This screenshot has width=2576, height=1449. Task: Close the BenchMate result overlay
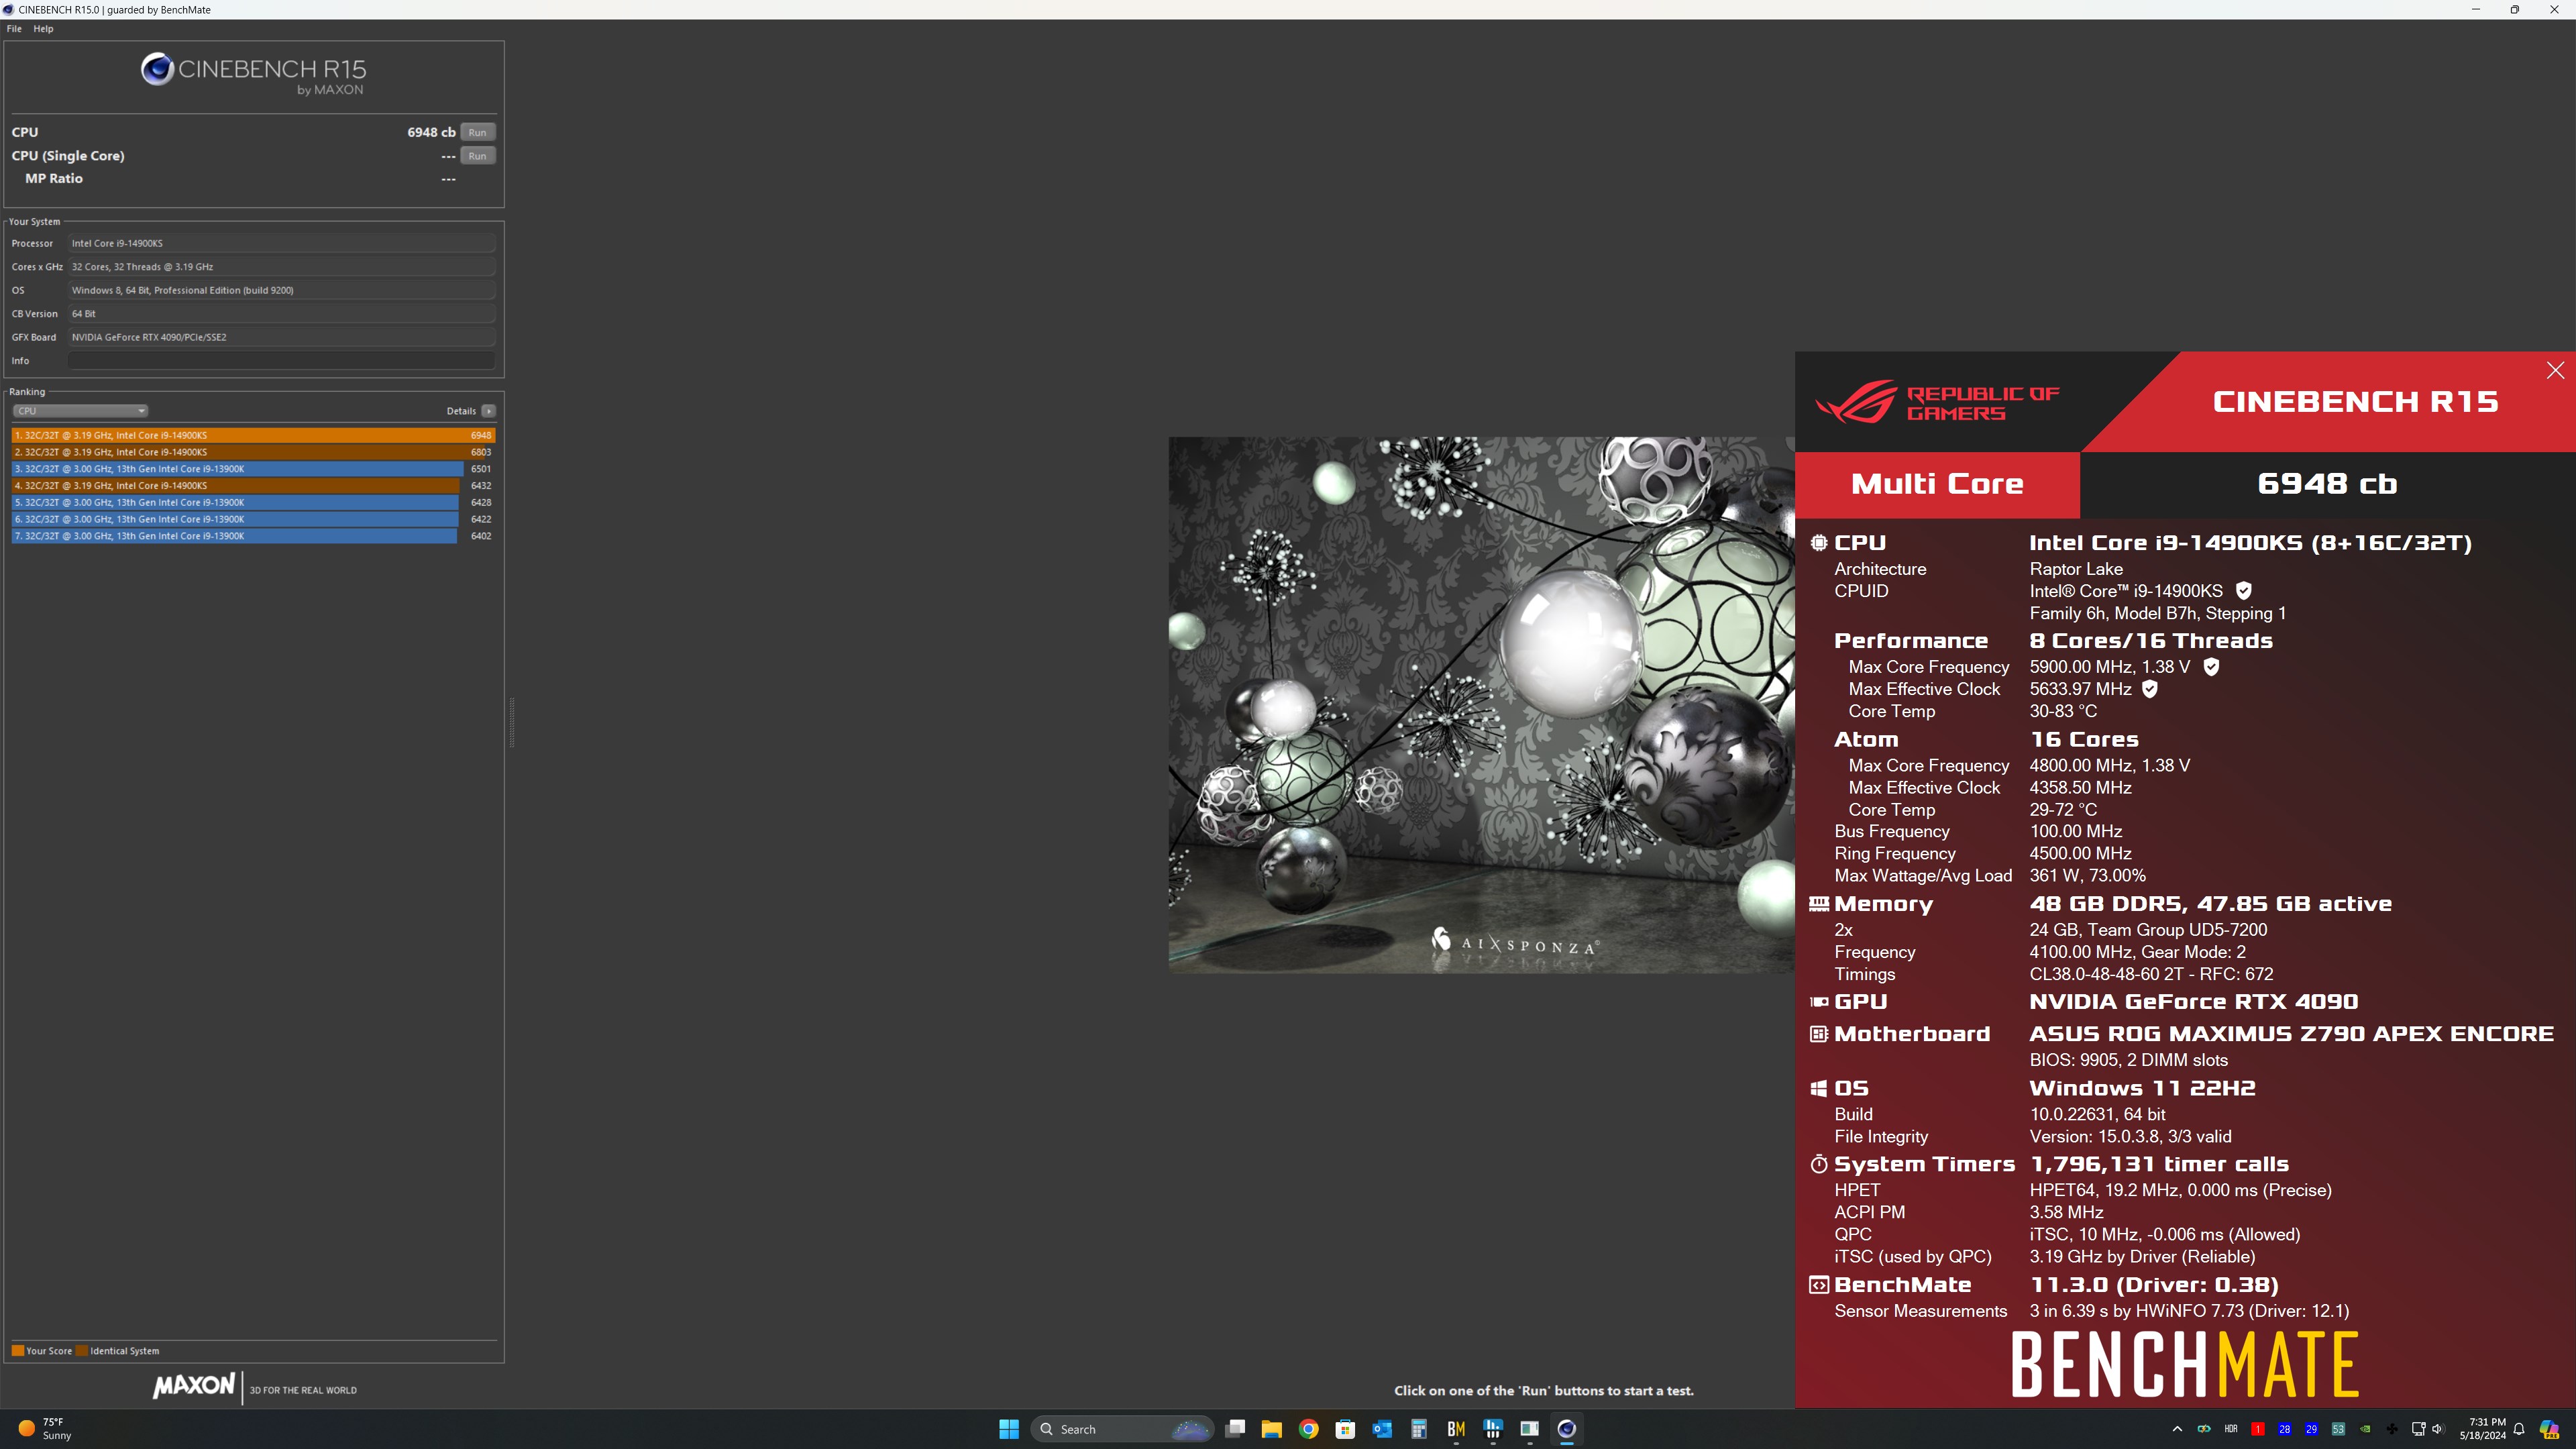(2555, 371)
